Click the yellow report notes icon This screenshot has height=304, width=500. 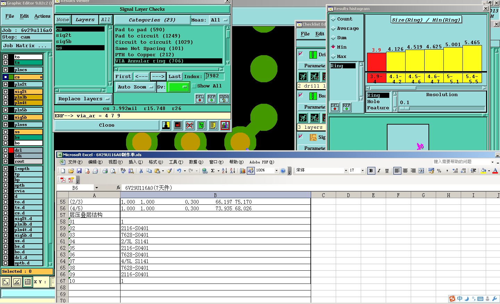[x=213, y=125]
